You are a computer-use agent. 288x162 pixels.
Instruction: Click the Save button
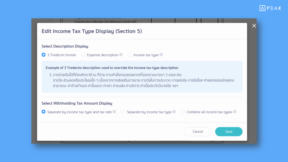[229, 132]
